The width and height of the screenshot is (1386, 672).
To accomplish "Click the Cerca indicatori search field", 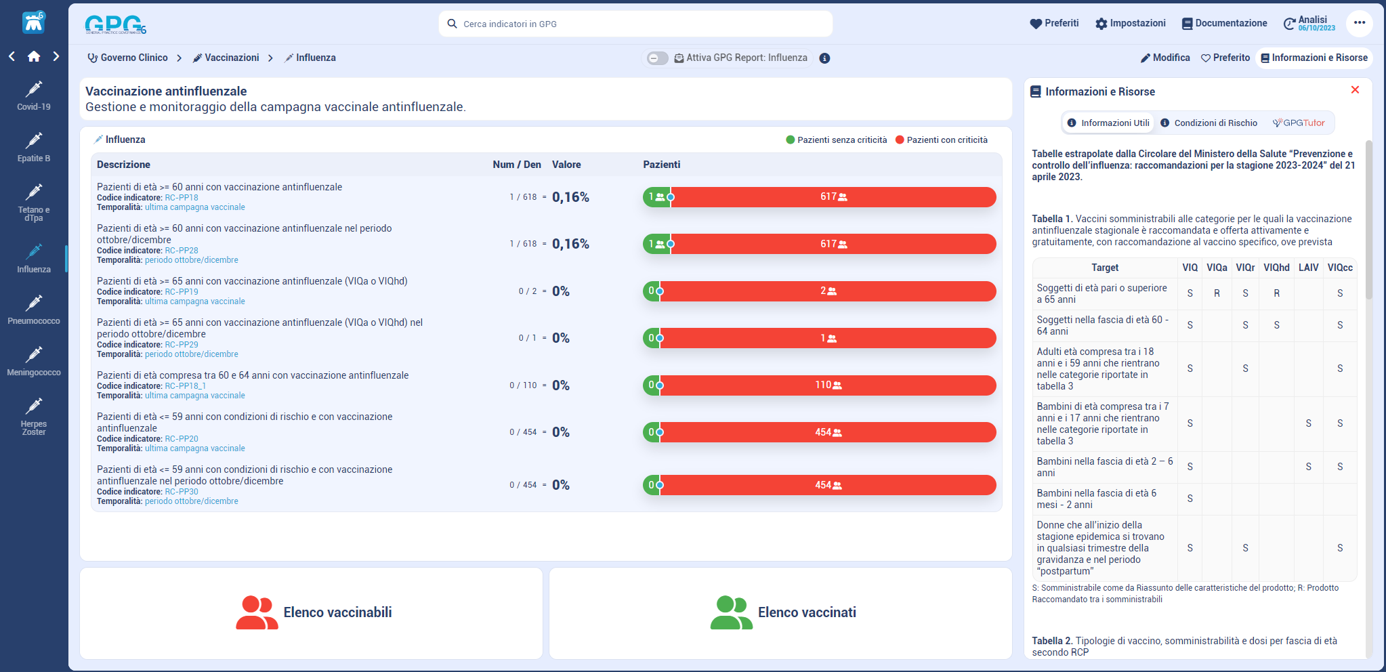I will coord(635,24).
